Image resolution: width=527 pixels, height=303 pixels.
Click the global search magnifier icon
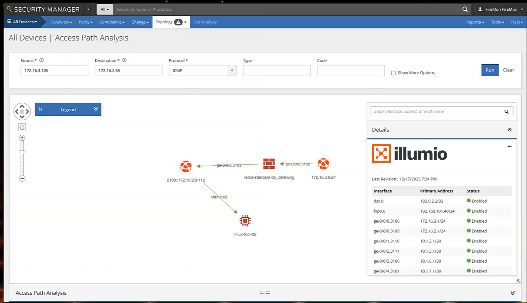tap(465, 9)
